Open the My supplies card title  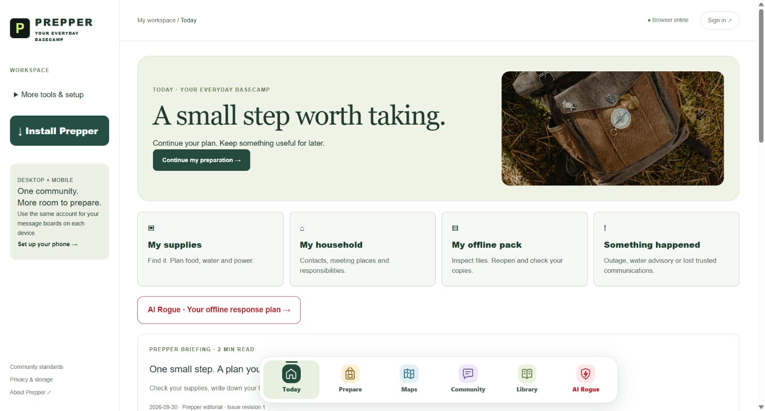coord(175,245)
